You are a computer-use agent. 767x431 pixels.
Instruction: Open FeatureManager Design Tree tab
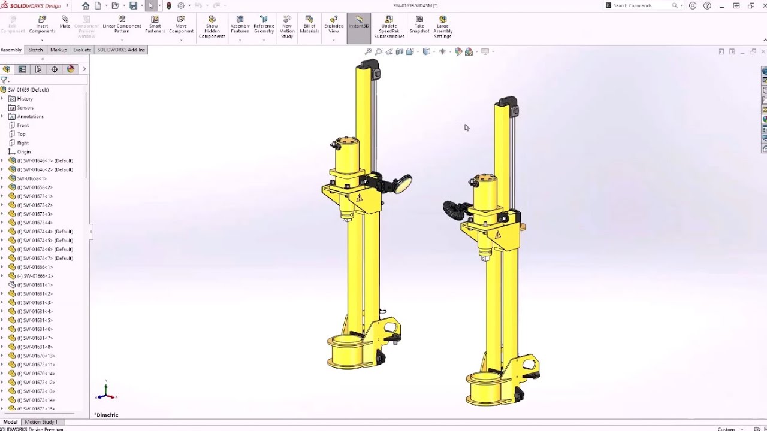click(6, 69)
